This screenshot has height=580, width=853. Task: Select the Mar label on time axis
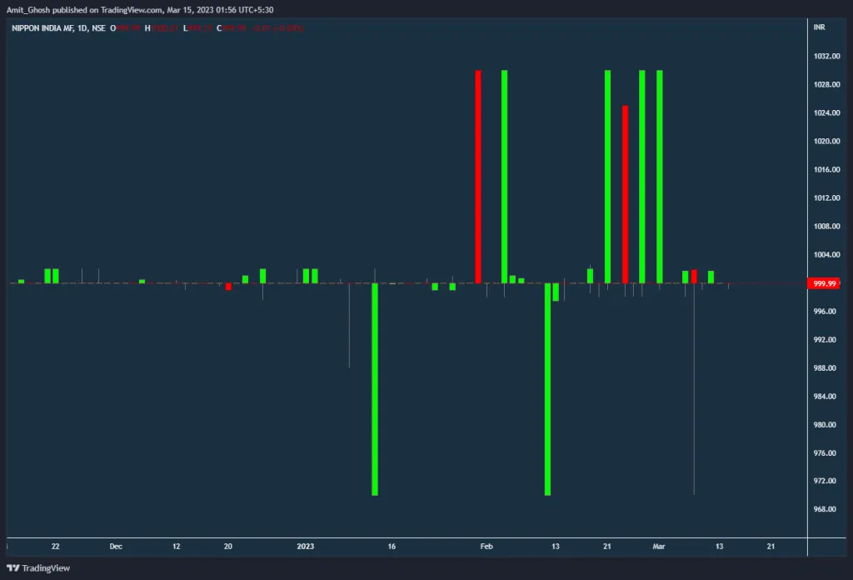(x=659, y=547)
